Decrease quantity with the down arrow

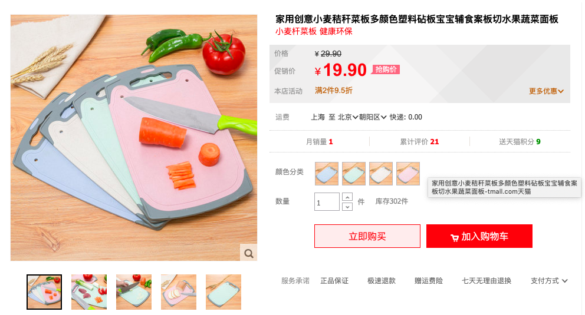click(347, 207)
